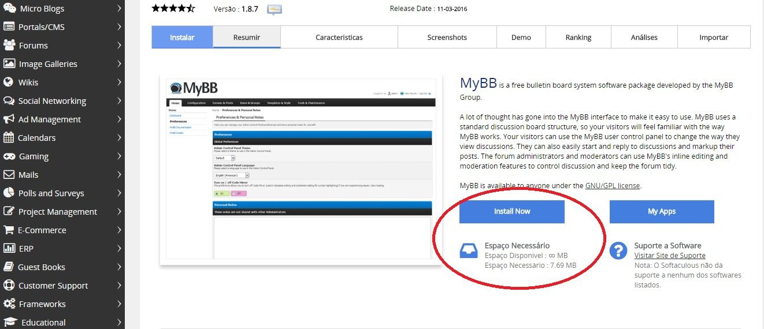Select the ERP category label
The width and height of the screenshot is (764, 329).
point(26,248)
